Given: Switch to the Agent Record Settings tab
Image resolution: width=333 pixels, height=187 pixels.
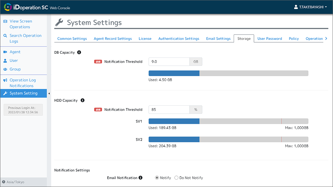Looking at the screenshot, I should click(113, 39).
